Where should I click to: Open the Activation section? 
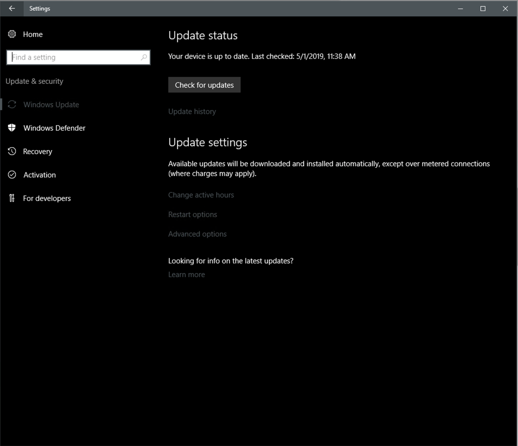[39, 175]
